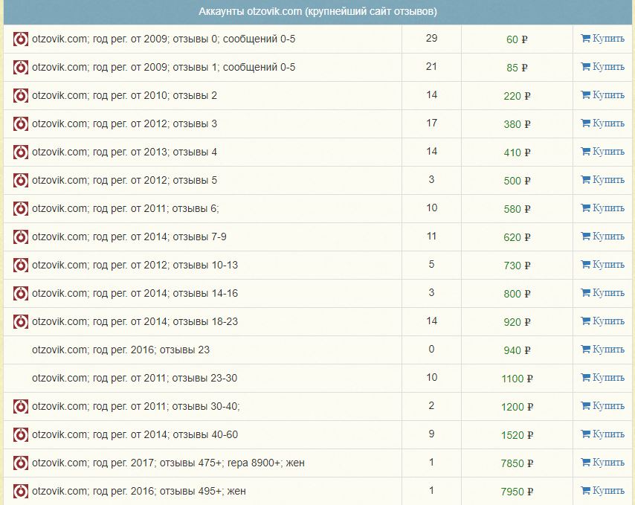Click stock quantity 0 in 2016 row
The image size is (635, 505).
click(431, 349)
